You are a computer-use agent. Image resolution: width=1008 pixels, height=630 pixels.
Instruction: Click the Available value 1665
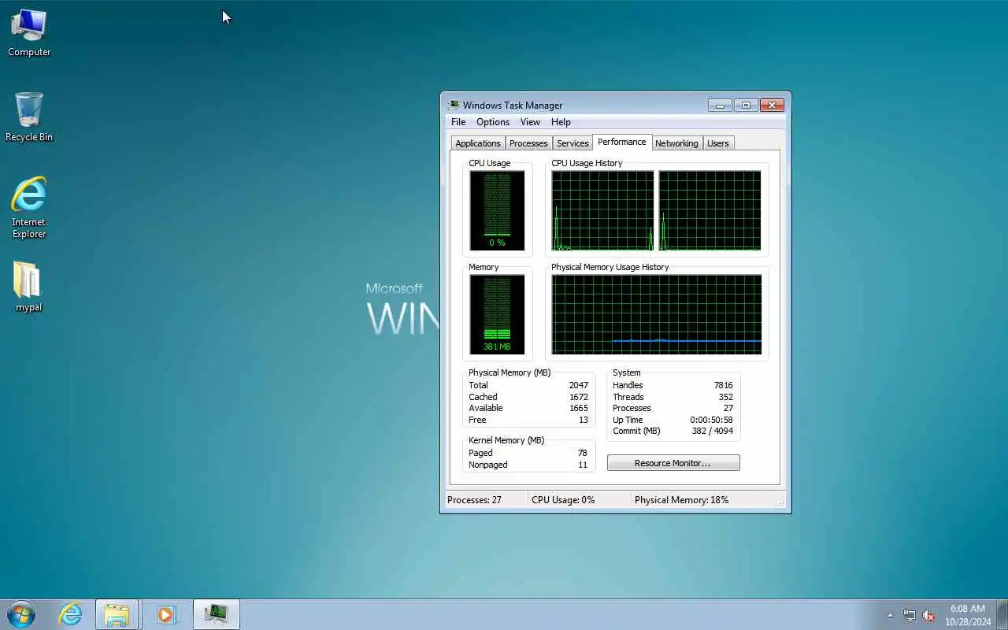click(578, 408)
